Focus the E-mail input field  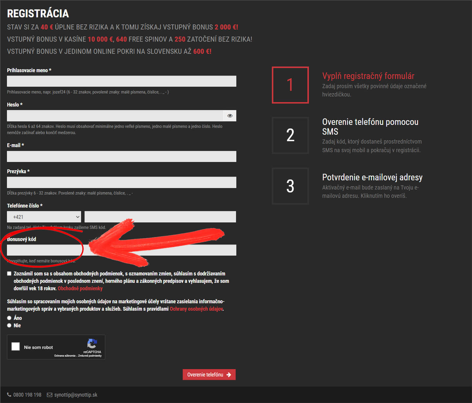(x=121, y=156)
